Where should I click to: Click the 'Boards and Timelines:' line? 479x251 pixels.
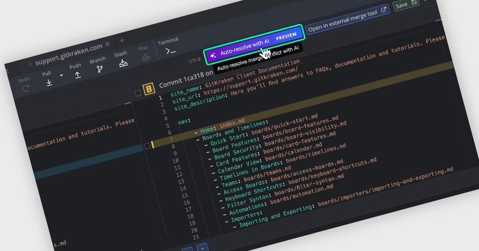232,130
